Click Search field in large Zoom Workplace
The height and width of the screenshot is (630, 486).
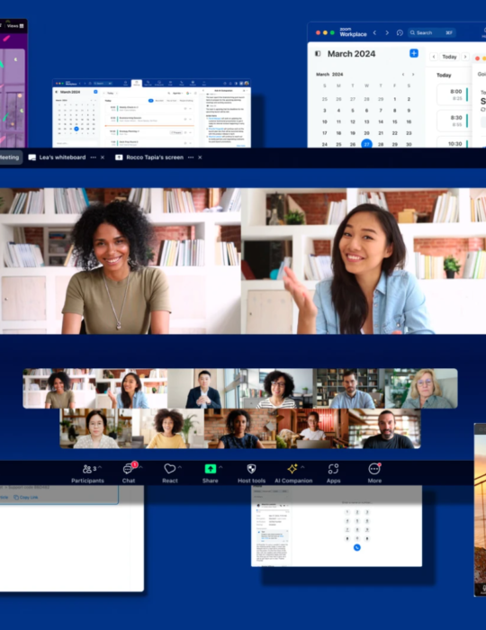(432, 33)
